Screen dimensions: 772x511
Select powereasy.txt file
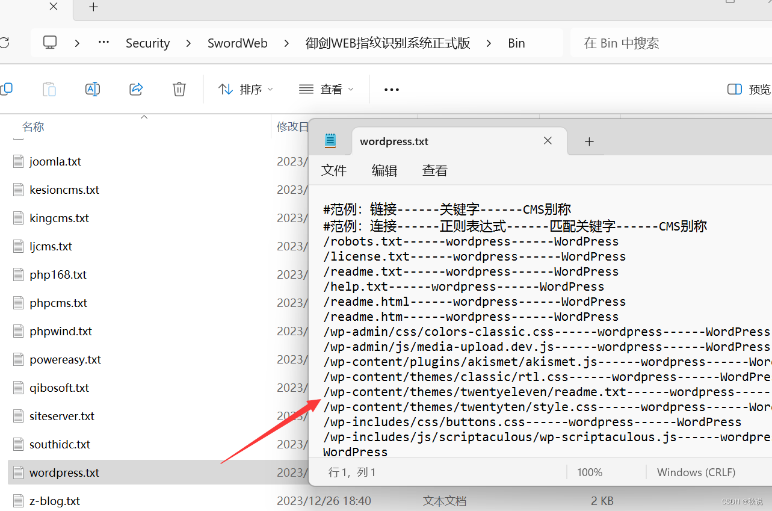(x=65, y=359)
